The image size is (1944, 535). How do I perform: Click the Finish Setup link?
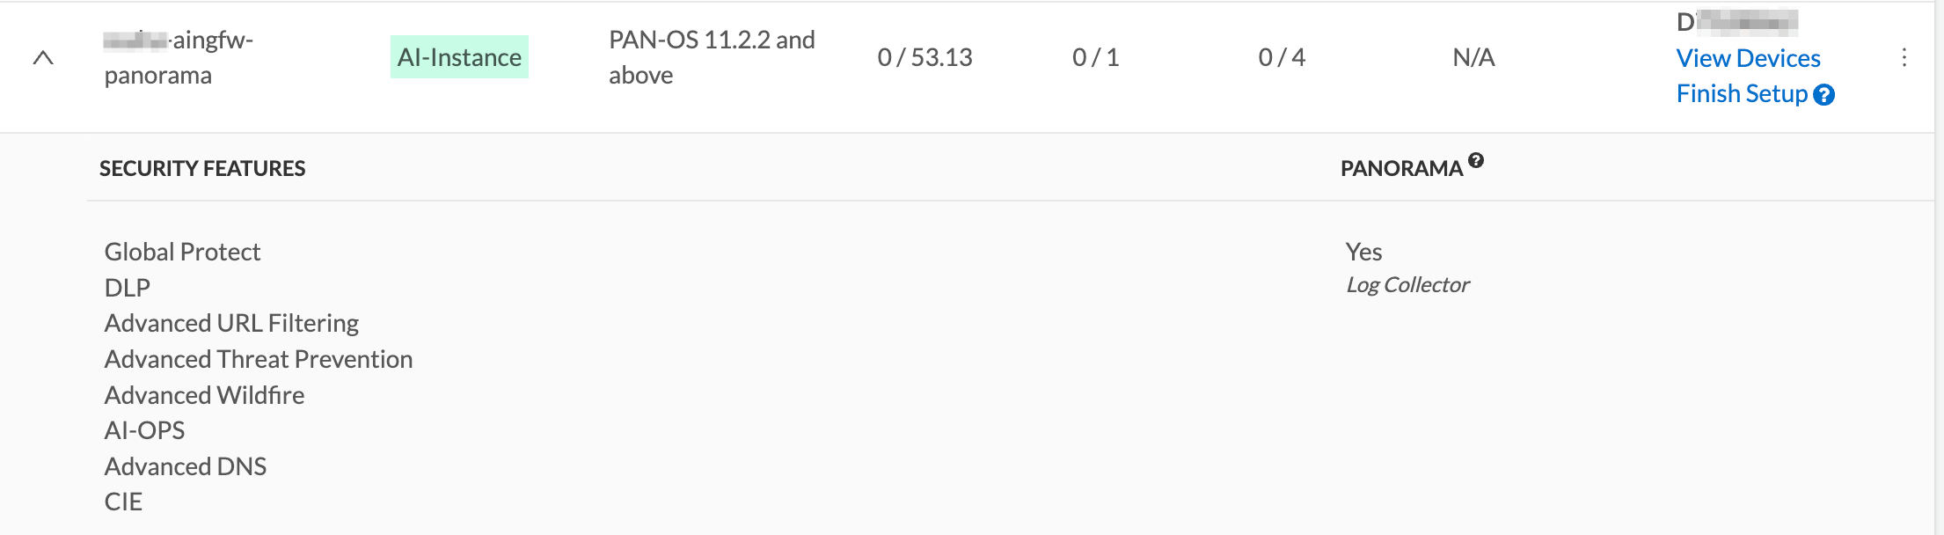pos(1741,94)
